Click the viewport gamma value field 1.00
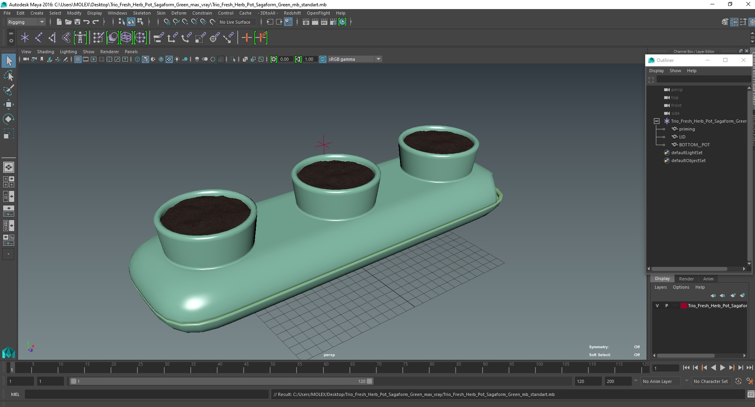The height and width of the screenshot is (407, 755). click(309, 59)
